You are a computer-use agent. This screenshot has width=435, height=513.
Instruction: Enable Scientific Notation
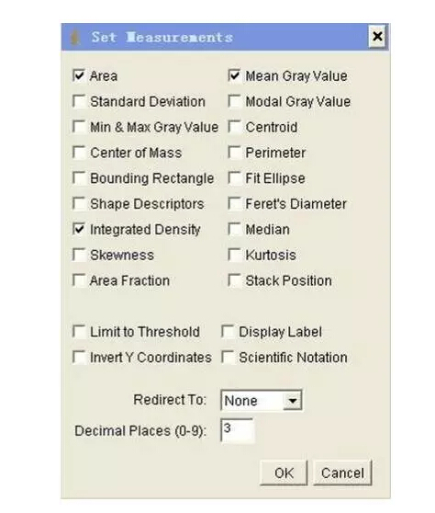228,357
